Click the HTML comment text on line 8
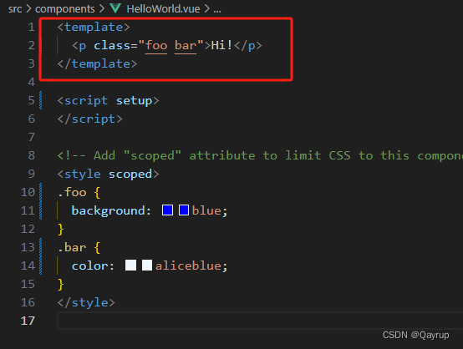 260,155
